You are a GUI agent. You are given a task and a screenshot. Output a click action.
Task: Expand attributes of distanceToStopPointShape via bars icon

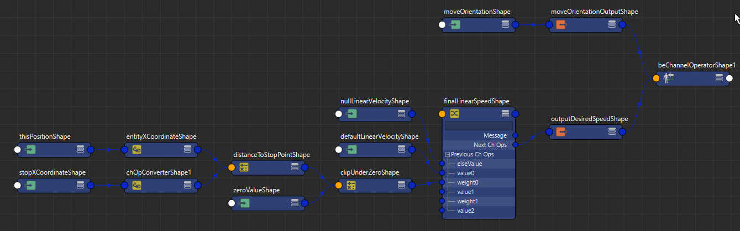pyautogui.click(x=295, y=167)
